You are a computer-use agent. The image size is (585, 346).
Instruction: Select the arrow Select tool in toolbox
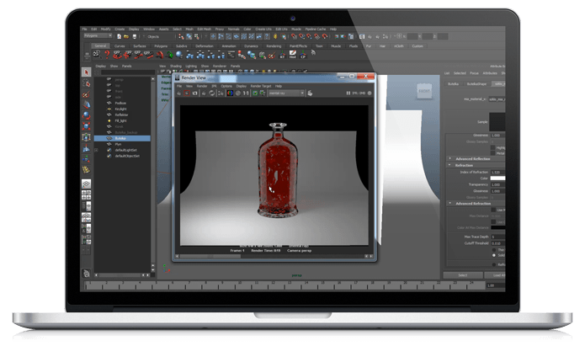87,73
